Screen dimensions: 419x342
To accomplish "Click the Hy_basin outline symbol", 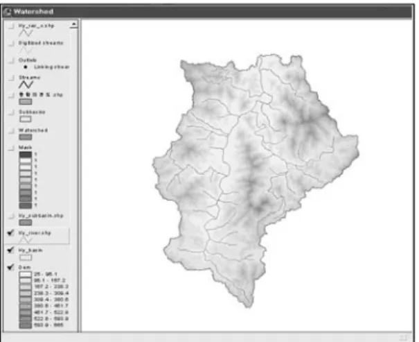I will 26,257.
